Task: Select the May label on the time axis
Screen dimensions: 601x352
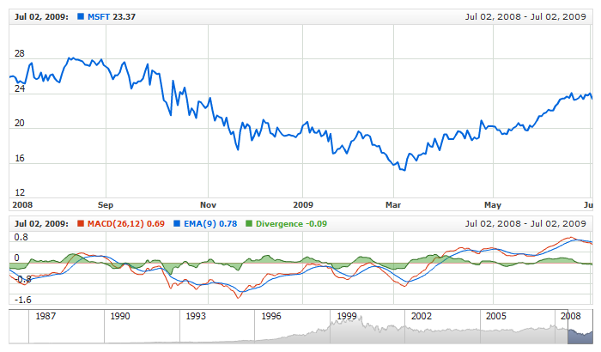Action: [493, 205]
